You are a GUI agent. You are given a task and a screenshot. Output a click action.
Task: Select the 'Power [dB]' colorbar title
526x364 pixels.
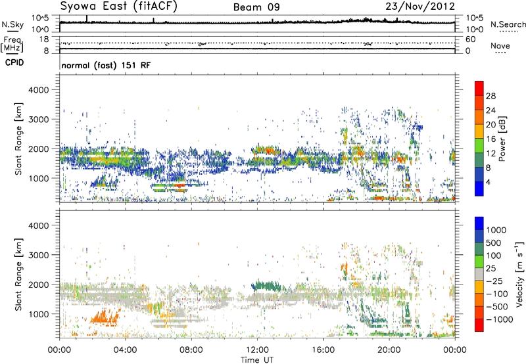[502, 139]
